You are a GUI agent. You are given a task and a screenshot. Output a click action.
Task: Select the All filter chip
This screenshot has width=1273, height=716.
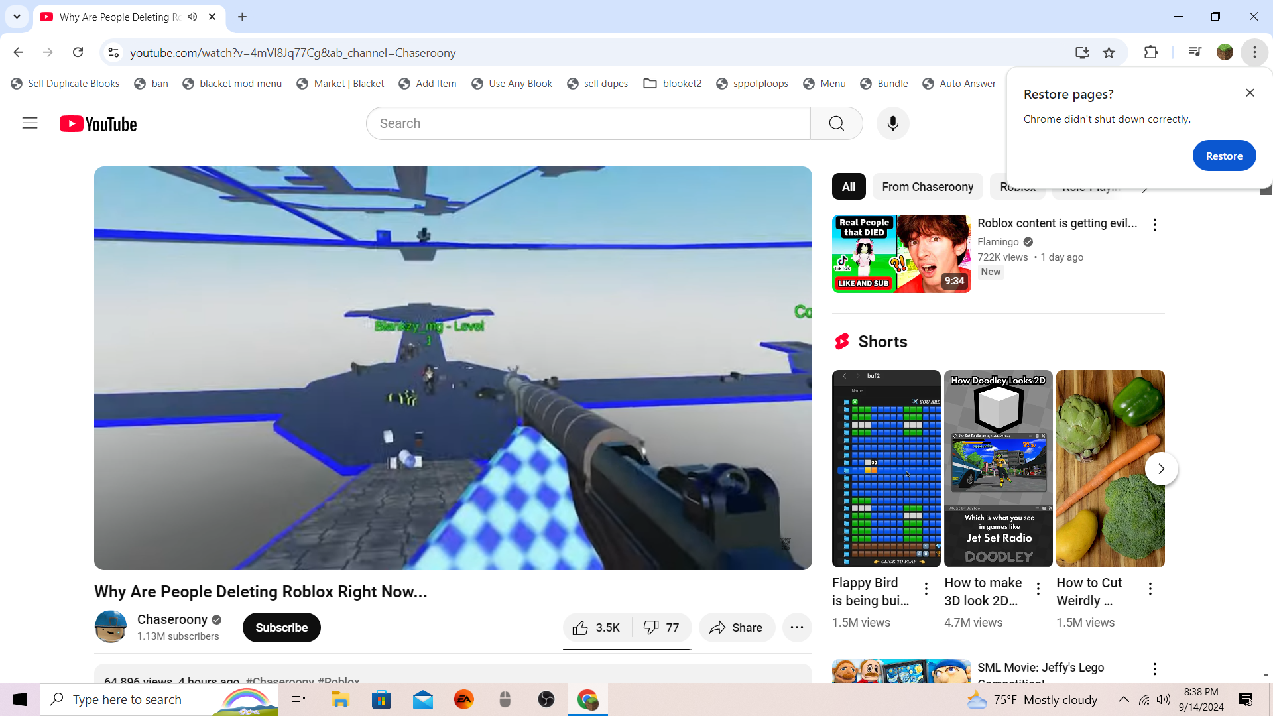[848, 187]
